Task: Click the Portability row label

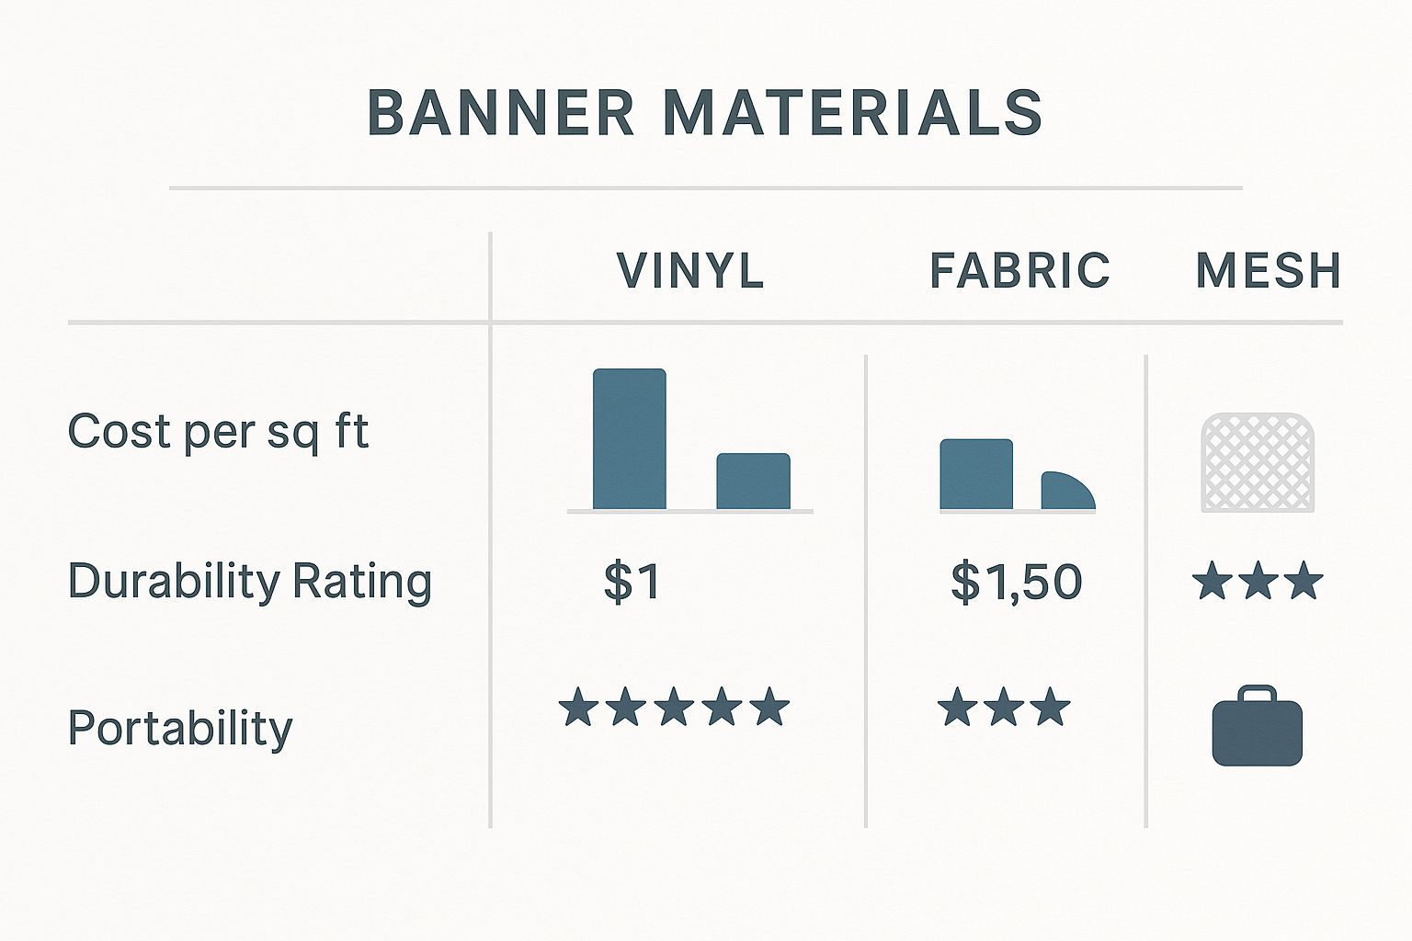Action: [x=180, y=729]
